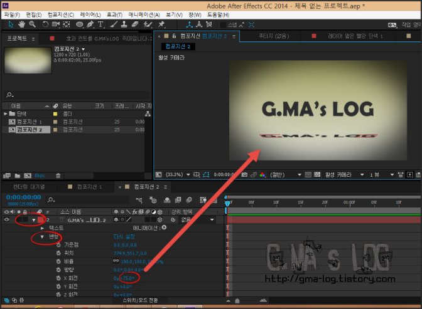Toggle the snapping checkbox in toolbar
The height and width of the screenshot is (309, 422).
click(x=223, y=25)
